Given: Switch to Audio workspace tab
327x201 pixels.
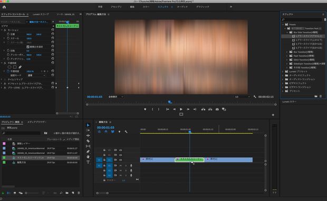Looking at the screenshot, I should pyautogui.click(x=182, y=7).
